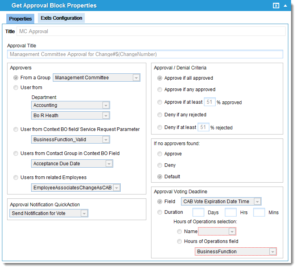297x269 pixels.
Task: Click the Days duration input box
Action: pos(198,212)
